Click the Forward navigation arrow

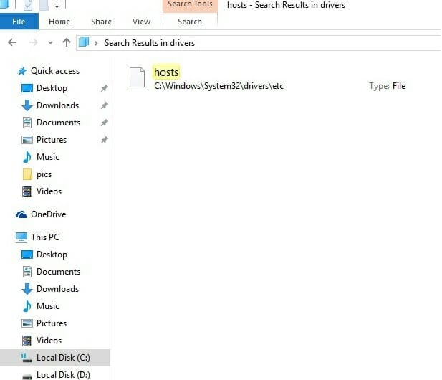(x=34, y=42)
